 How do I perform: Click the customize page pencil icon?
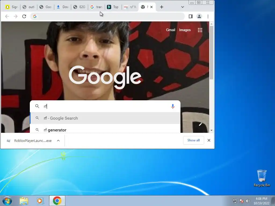[201, 124]
